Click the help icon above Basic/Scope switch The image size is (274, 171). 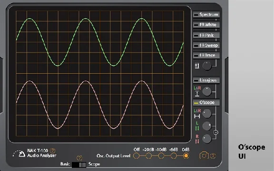tap(79, 158)
